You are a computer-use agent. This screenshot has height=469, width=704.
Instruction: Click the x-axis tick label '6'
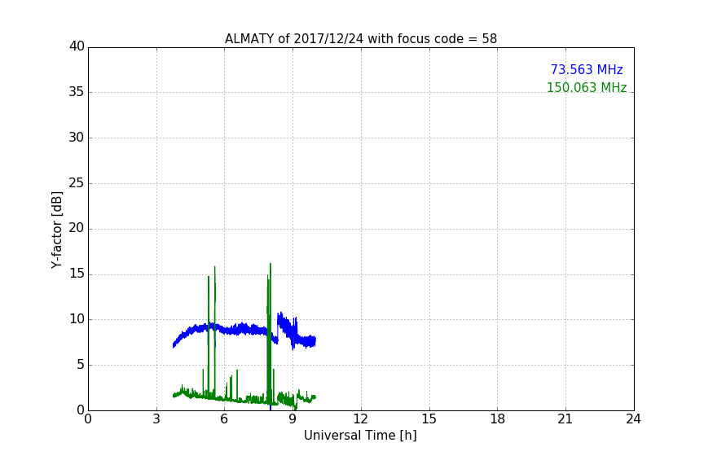tap(224, 419)
